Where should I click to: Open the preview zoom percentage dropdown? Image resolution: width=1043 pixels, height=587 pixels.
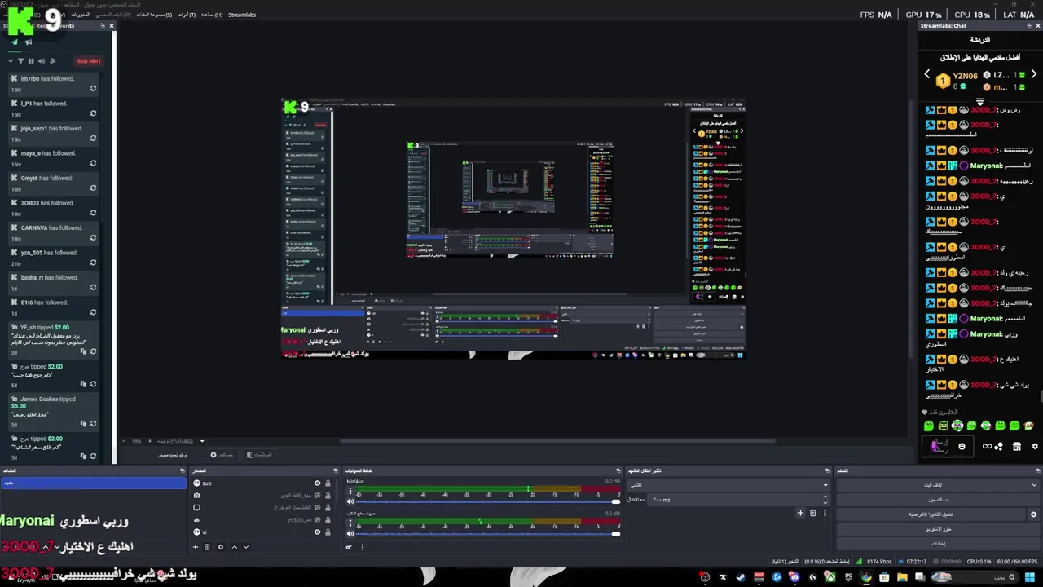(202, 442)
